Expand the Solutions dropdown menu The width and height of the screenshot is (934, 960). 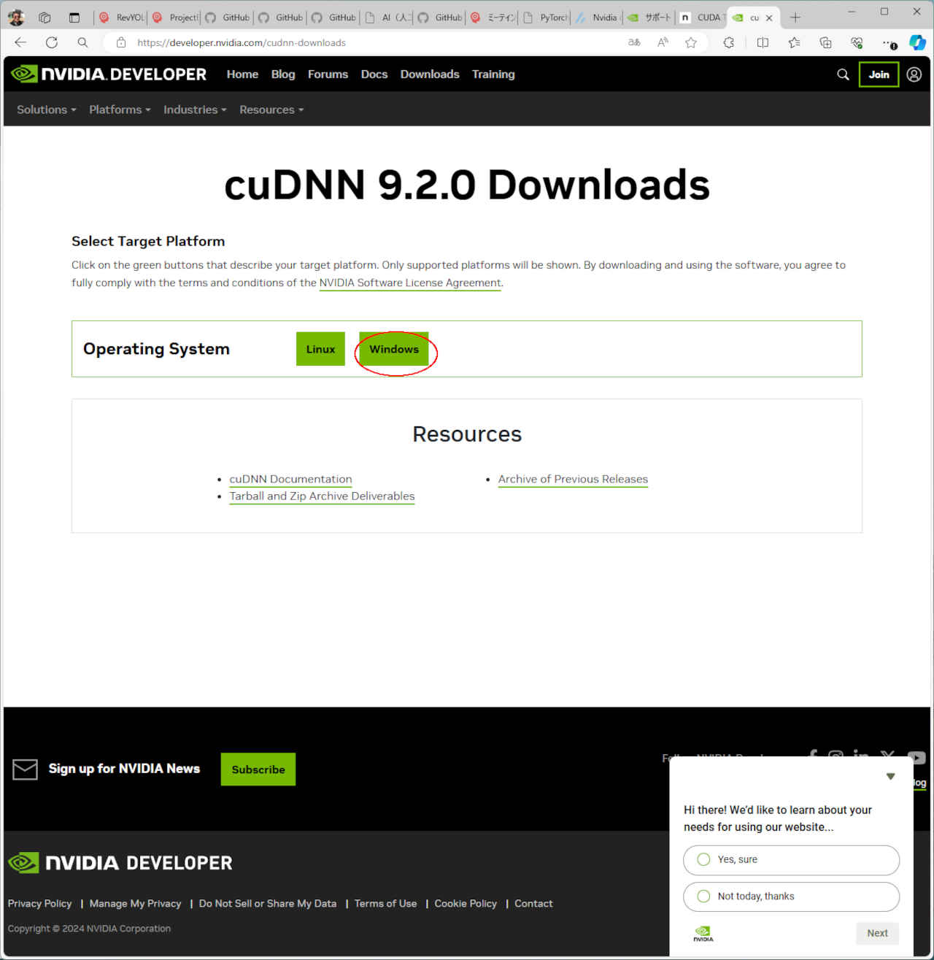click(46, 110)
